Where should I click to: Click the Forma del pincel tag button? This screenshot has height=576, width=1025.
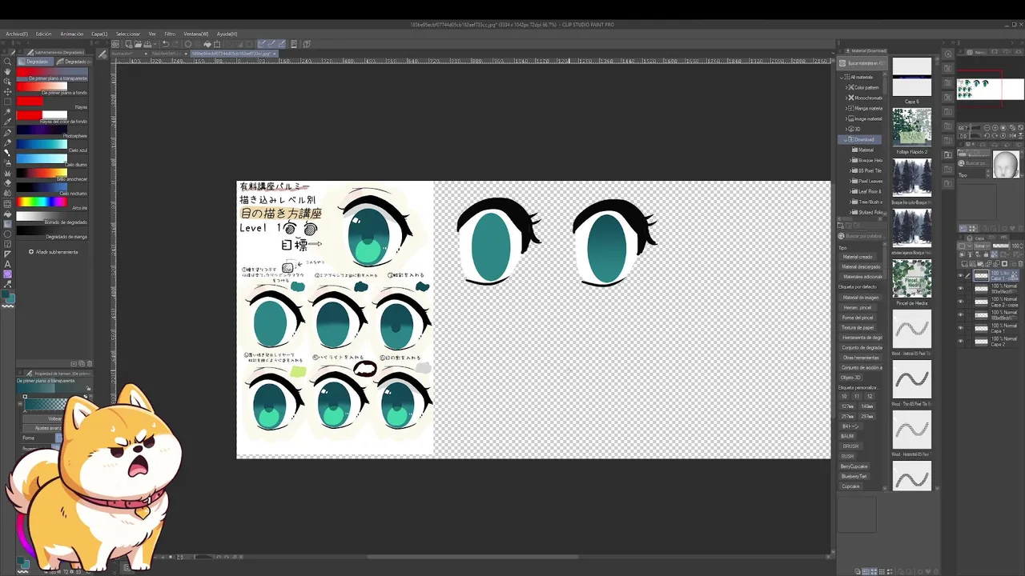(858, 318)
